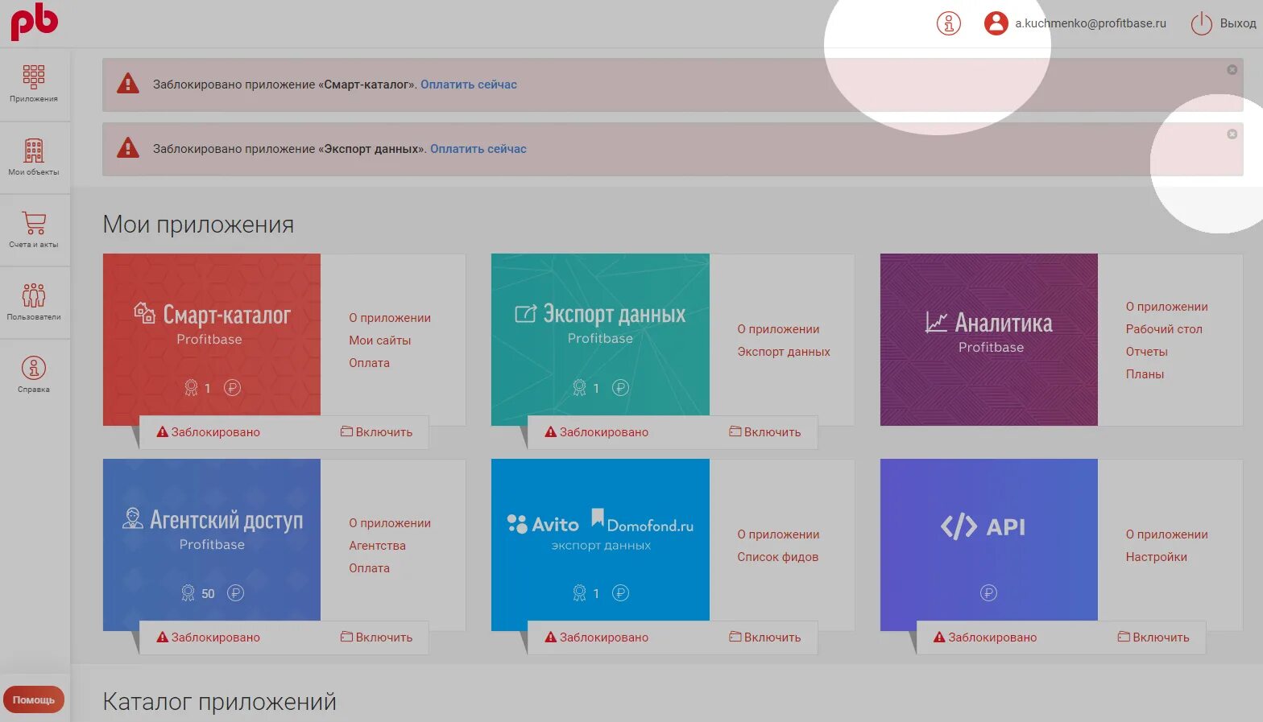The image size is (1263, 722).
Task: Click the ruble icon on Экспорт данных tile
Action: point(620,388)
